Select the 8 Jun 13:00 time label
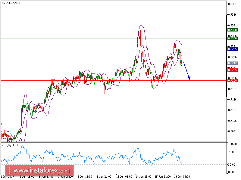 [x=85, y=177]
